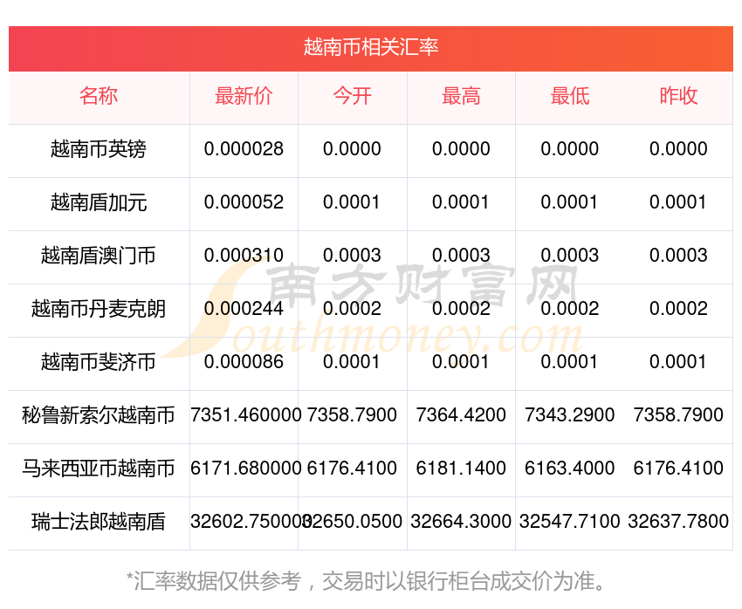Select the 最新价 column header

click(244, 96)
